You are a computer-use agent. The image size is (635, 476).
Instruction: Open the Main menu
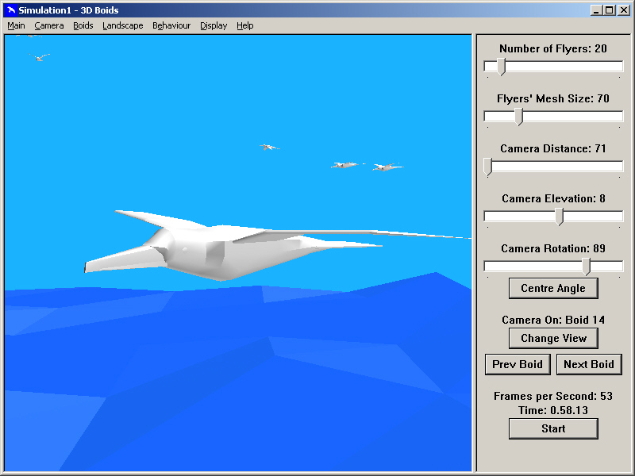16,25
